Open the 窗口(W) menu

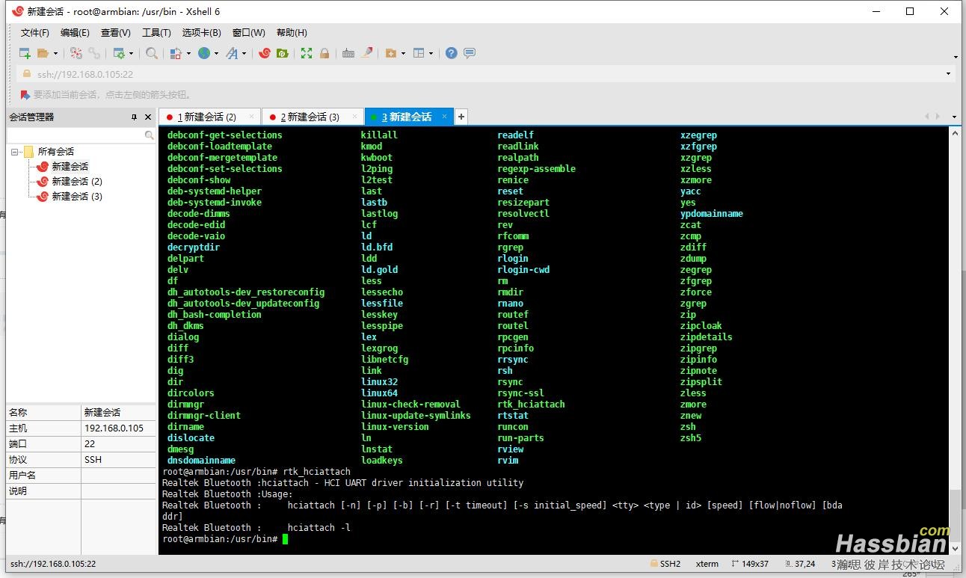[248, 33]
